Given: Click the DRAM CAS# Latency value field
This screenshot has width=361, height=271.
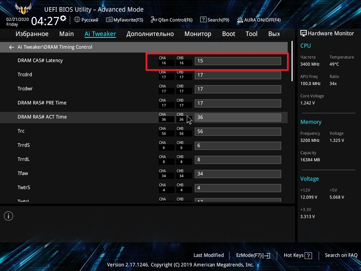Looking at the screenshot, I should [238, 61].
